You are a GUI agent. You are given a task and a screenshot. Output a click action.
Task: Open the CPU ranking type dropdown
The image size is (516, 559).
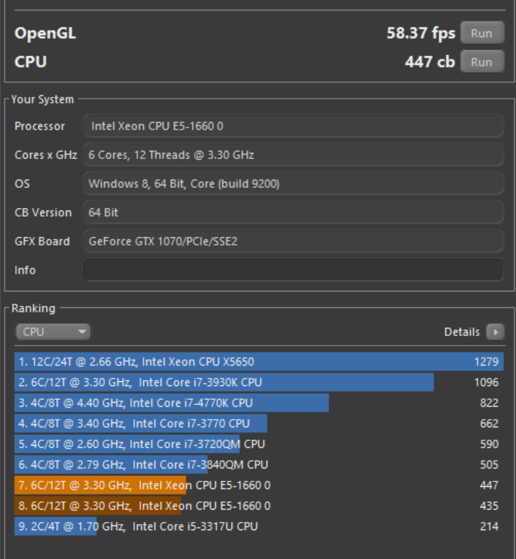pyautogui.click(x=53, y=332)
